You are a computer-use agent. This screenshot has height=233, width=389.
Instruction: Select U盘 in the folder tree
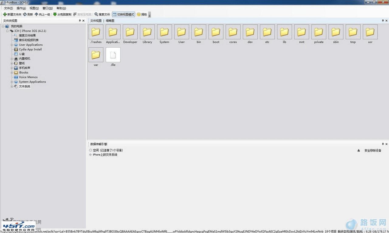22,54
